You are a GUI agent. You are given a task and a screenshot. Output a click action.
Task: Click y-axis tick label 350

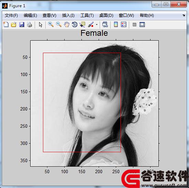click(24, 160)
